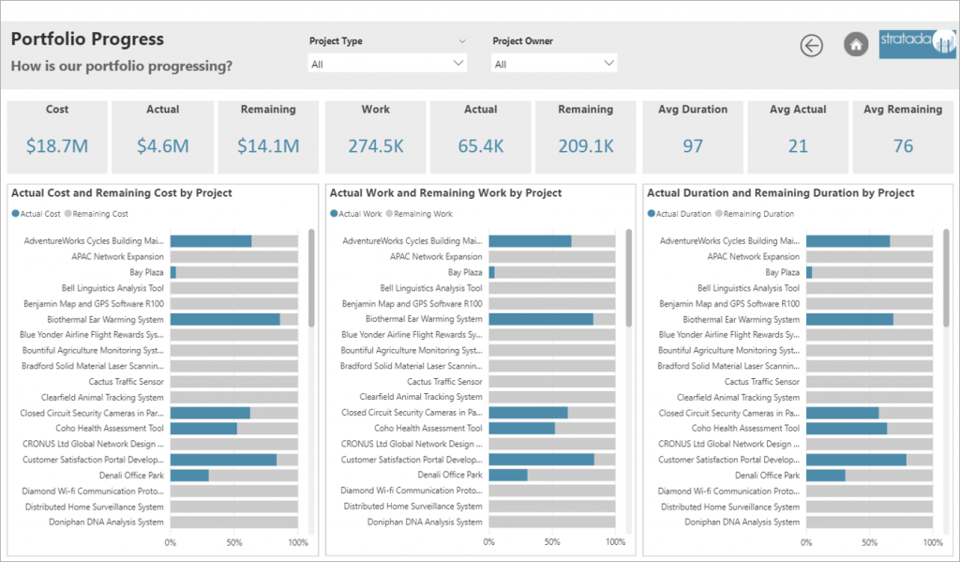Go back using the left arrow icon

(811, 45)
